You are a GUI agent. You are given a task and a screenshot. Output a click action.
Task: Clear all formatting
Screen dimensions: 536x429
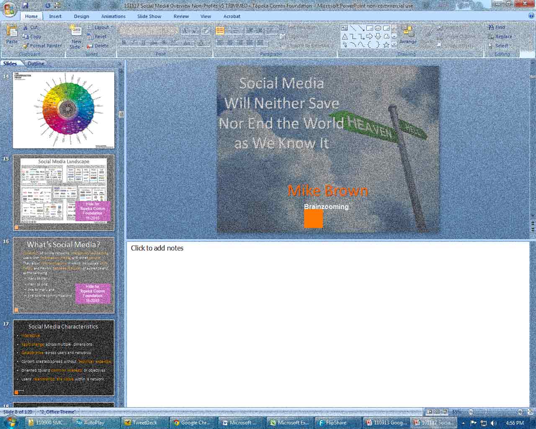pyautogui.click(x=205, y=30)
